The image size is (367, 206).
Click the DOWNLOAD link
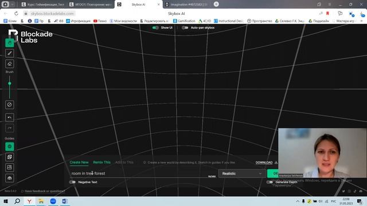[x=264, y=163]
